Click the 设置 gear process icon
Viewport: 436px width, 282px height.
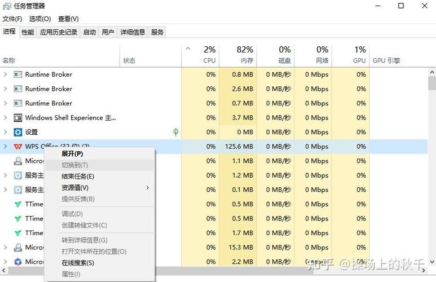[x=18, y=132]
